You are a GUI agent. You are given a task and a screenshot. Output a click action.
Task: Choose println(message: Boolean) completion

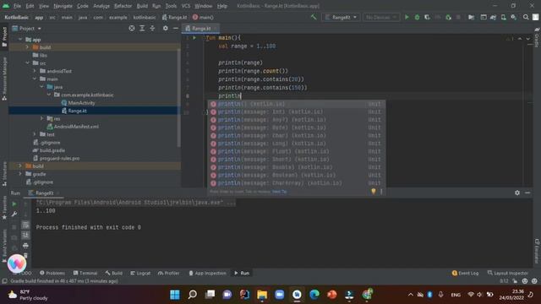(x=297, y=175)
